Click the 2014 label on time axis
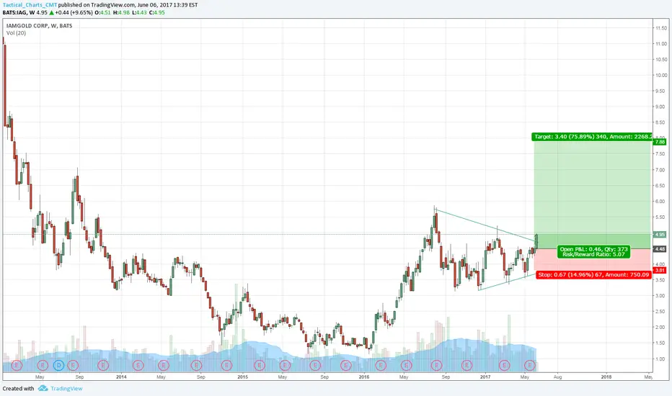 (121, 377)
